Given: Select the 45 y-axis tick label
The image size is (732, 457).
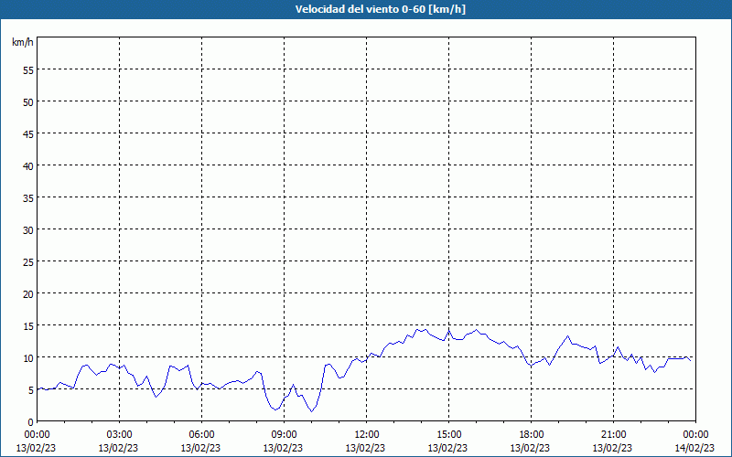Looking at the screenshot, I should pos(28,133).
